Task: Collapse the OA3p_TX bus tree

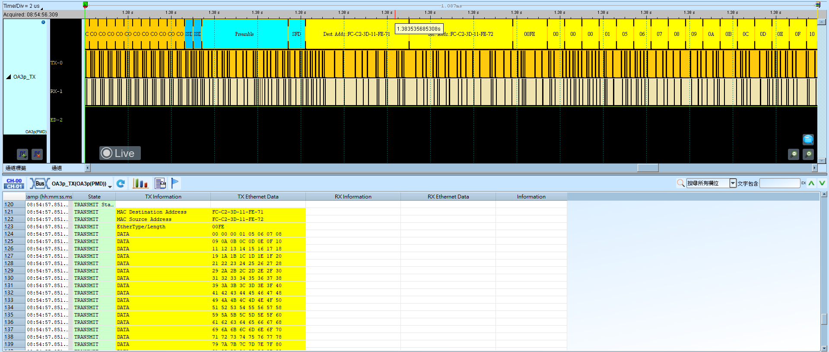Action: 8,77
